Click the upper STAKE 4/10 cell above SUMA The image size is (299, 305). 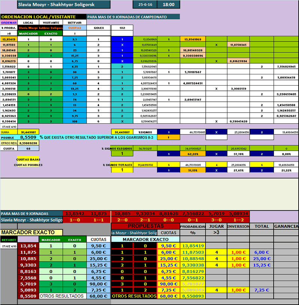click(x=9, y=127)
